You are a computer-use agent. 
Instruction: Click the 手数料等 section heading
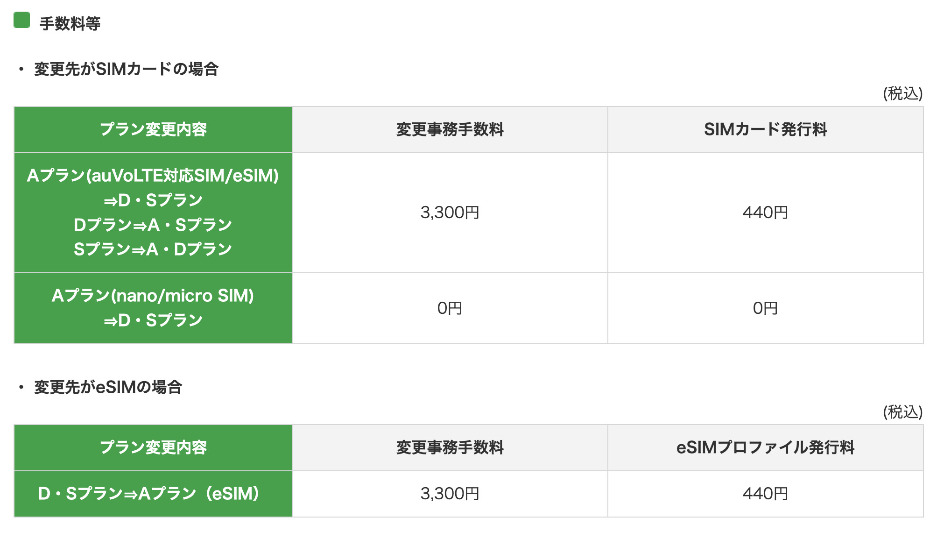pyautogui.click(x=70, y=23)
